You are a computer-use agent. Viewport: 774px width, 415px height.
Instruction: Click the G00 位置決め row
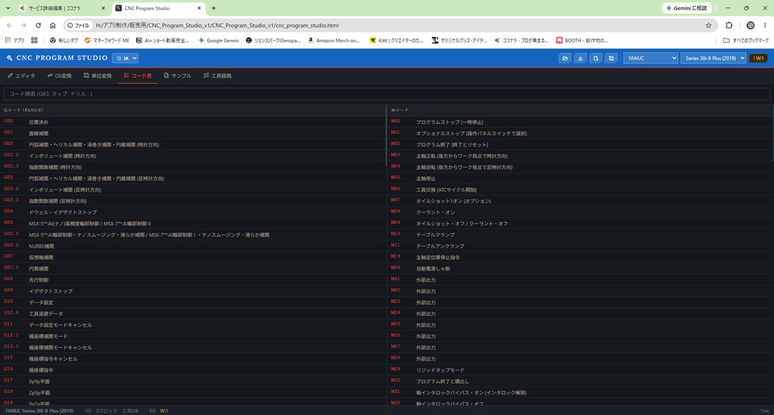(x=193, y=122)
